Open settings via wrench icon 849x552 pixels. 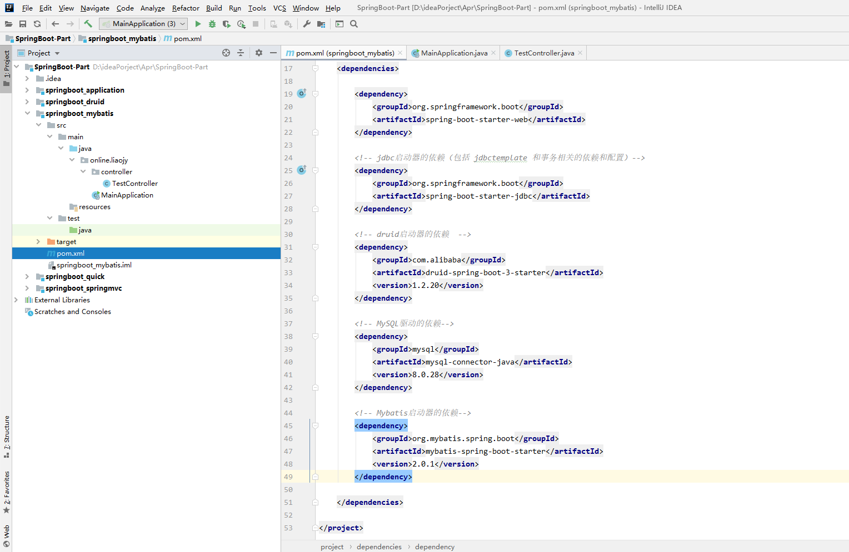pyautogui.click(x=307, y=24)
